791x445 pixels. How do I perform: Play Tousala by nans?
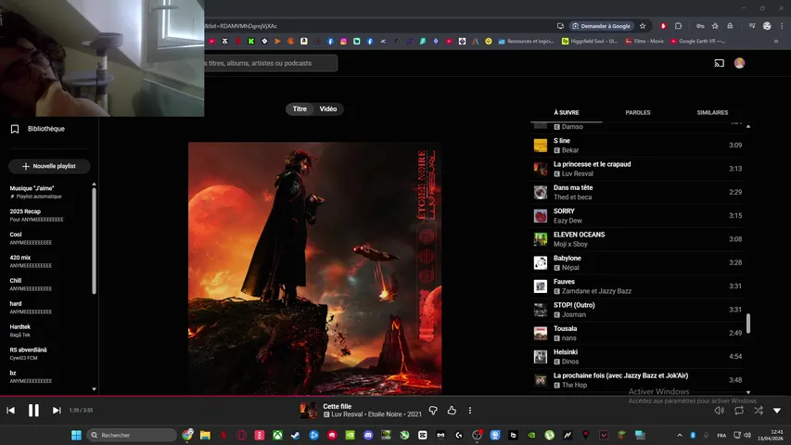pyautogui.click(x=638, y=333)
